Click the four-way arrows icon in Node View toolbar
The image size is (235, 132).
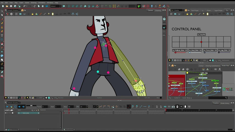coord(187,69)
